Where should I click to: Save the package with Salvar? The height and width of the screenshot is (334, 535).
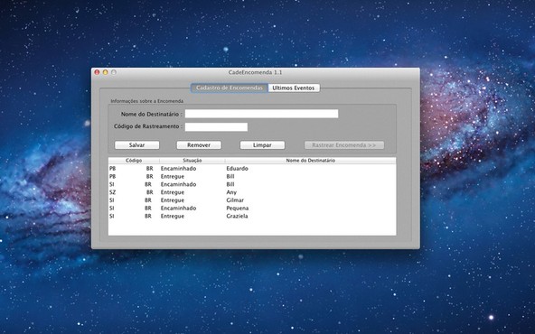coord(136,145)
